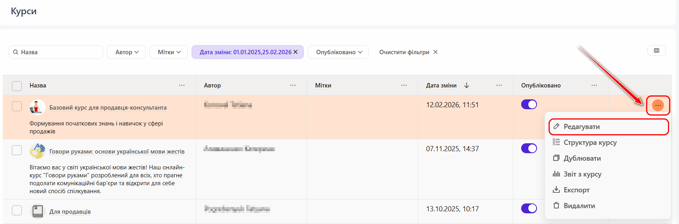Check the select-all checkbox in header

tap(17, 86)
